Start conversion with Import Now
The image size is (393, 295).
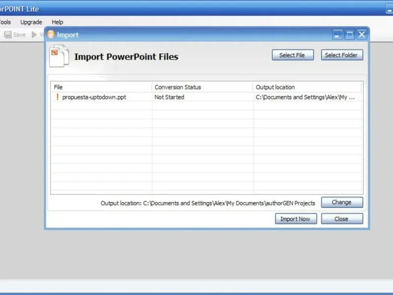[x=296, y=219]
